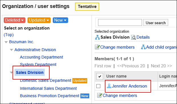Open Details of Sales Division
Screen dimensions: 177x104
tap(143, 37)
